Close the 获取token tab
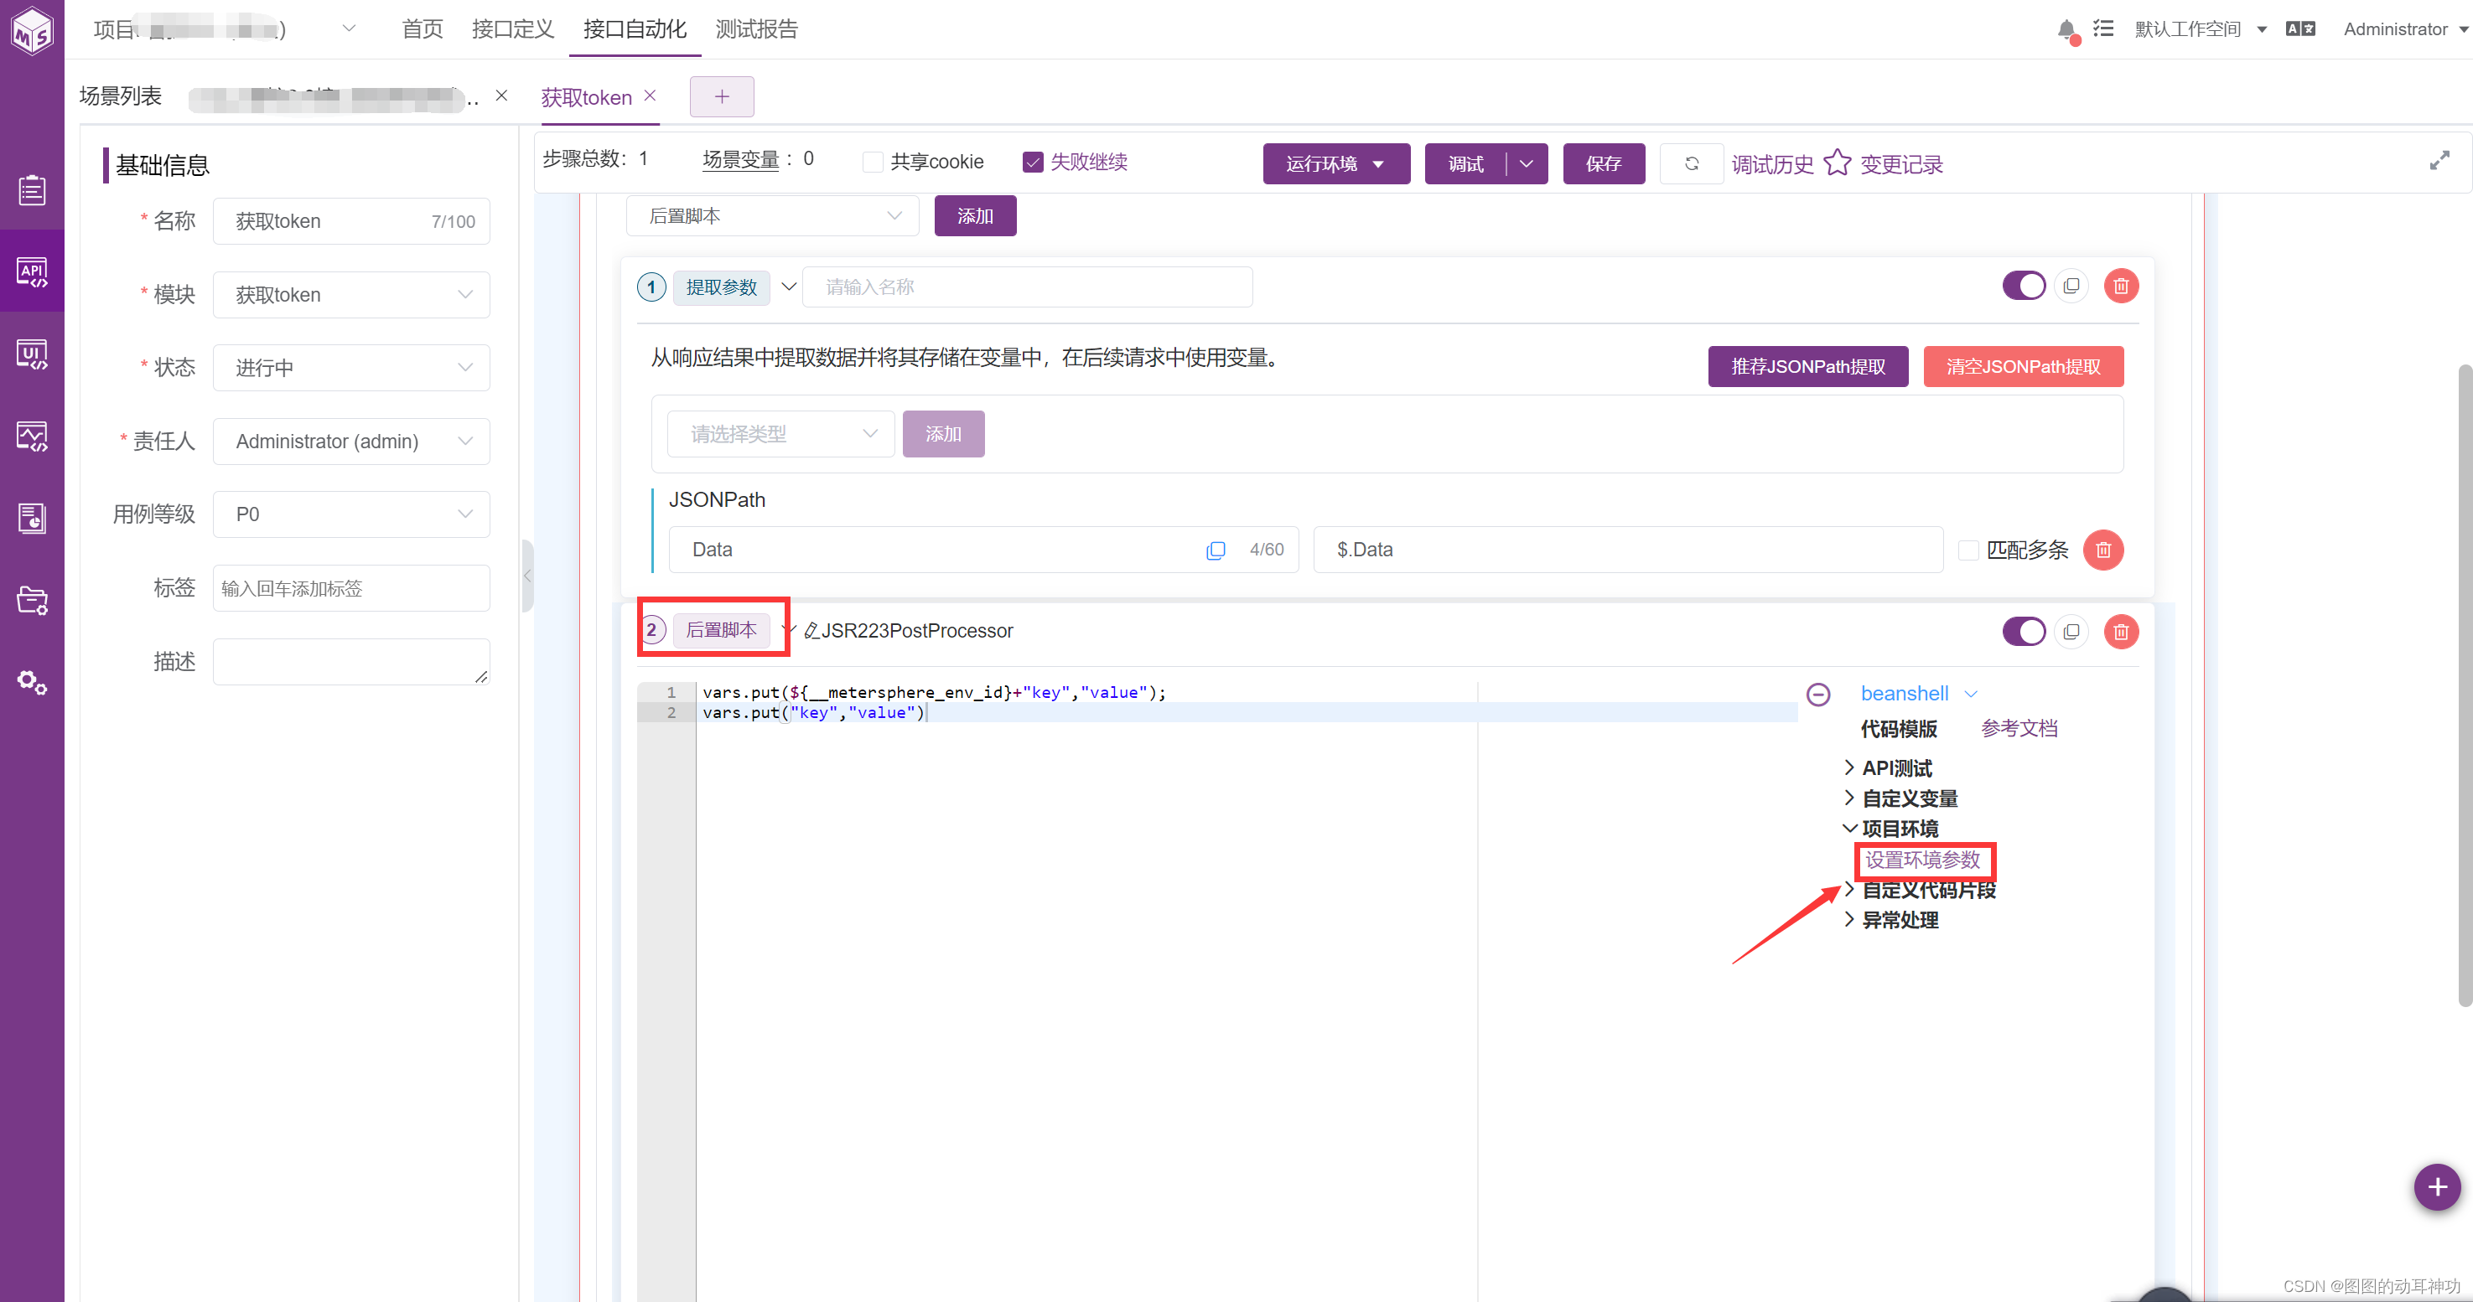The width and height of the screenshot is (2473, 1302). click(x=650, y=96)
